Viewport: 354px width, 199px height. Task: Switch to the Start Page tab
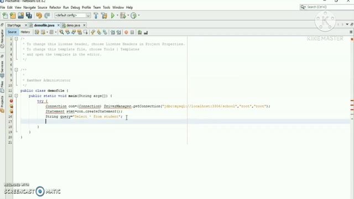coord(14,25)
